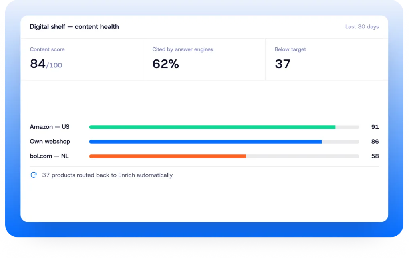Click the Own webshop row label
This screenshot has height=258, width=409.
point(50,142)
